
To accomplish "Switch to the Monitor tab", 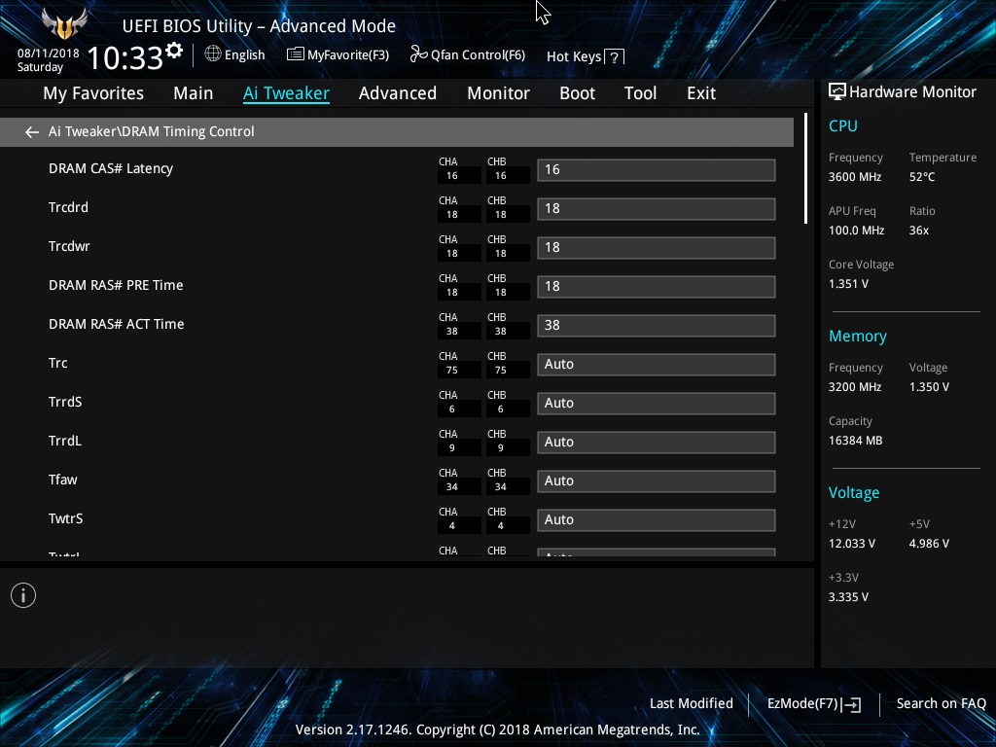I will pyautogui.click(x=499, y=93).
